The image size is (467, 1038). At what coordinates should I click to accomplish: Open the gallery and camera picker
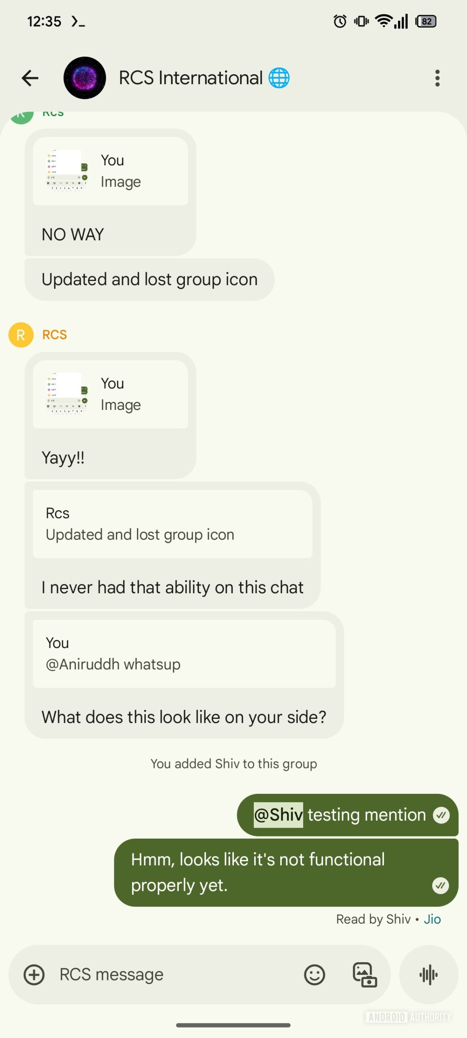tap(365, 974)
